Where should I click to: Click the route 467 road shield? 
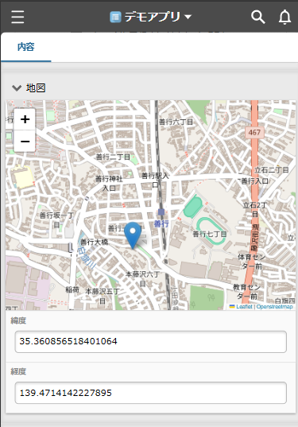(x=254, y=132)
